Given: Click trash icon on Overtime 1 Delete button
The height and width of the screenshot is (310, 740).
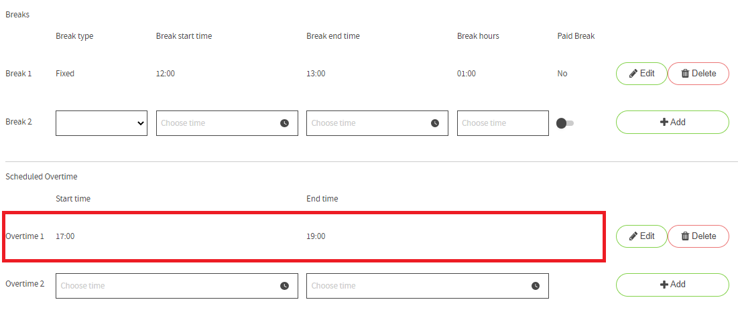Looking at the screenshot, I should (685, 236).
